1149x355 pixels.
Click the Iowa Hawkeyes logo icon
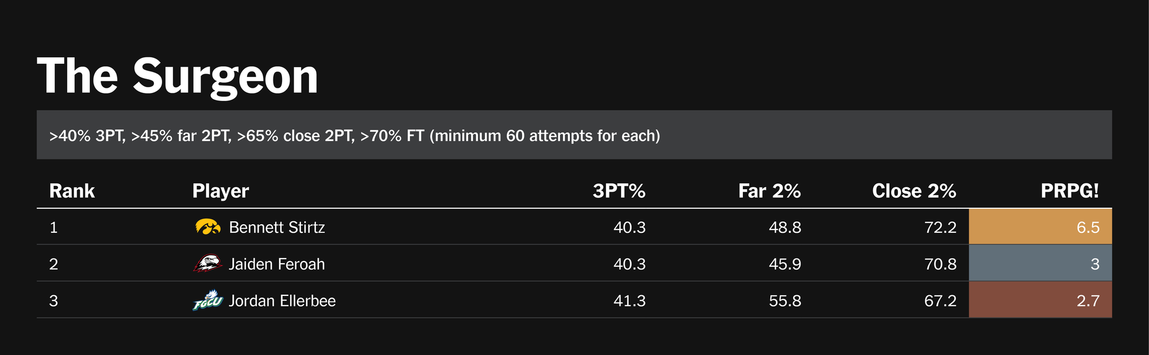pyautogui.click(x=207, y=227)
